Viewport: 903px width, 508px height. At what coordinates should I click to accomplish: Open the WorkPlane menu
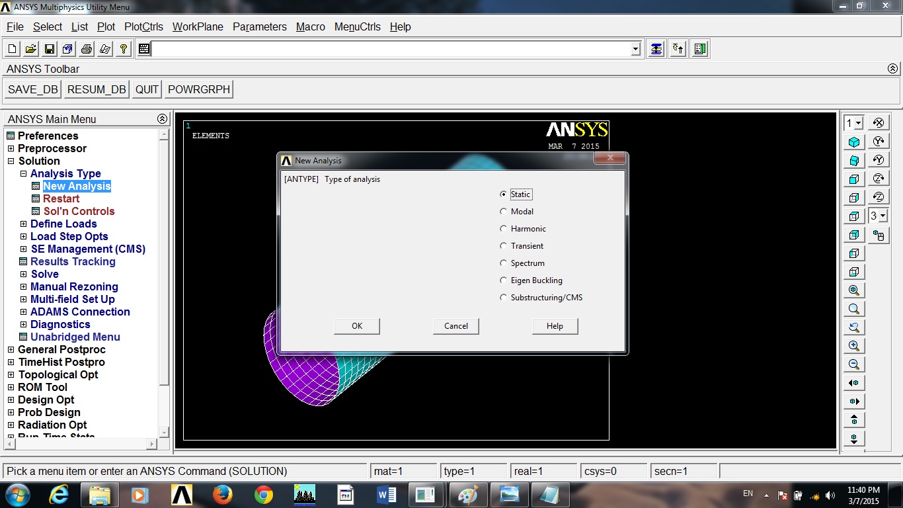[x=198, y=27]
